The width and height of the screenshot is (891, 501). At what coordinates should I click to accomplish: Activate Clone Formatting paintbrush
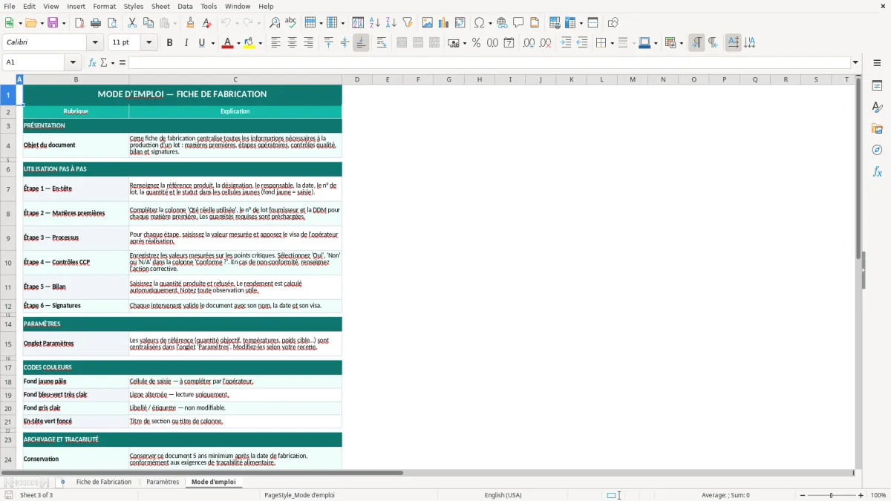click(x=191, y=23)
